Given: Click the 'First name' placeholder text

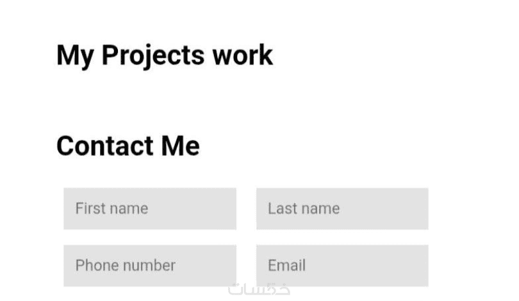Looking at the screenshot, I should 111,209.
